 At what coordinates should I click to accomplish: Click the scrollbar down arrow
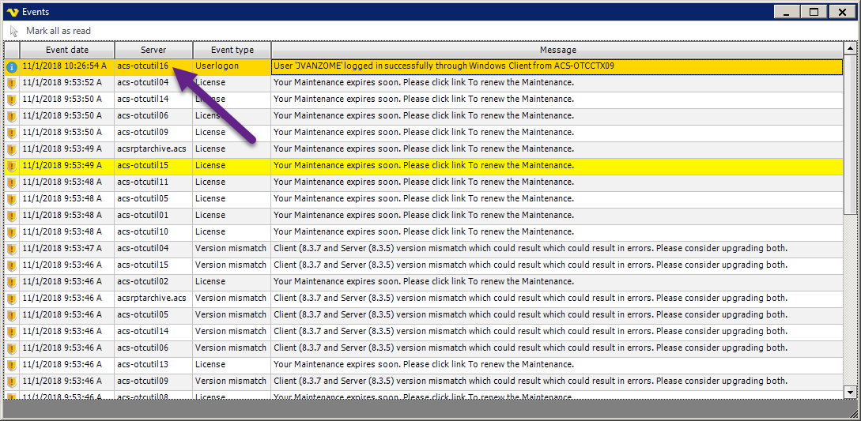(850, 392)
